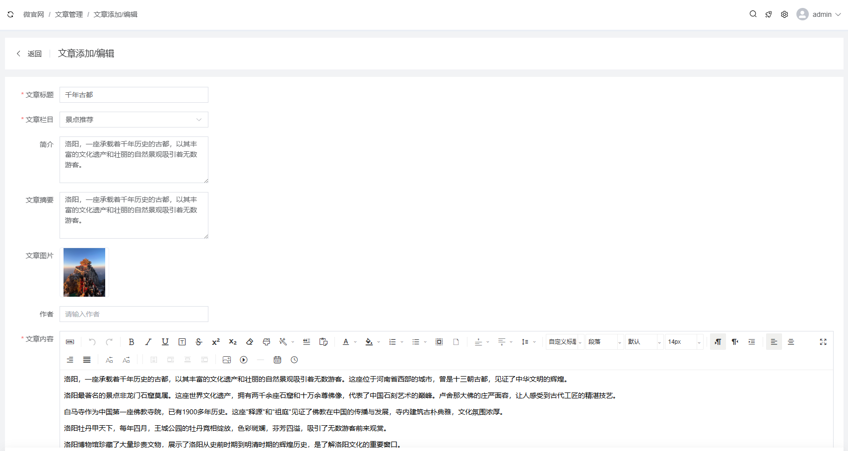Click the auto-typeset magic wand icon
Viewport: 848px width, 451px height.
click(x=283, y=342)
